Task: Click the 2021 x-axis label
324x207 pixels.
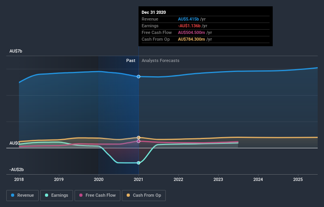Action: [x=139, y=179]
